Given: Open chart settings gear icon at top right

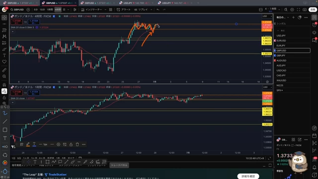Looking at the screenshot, I should pos(292,9).
